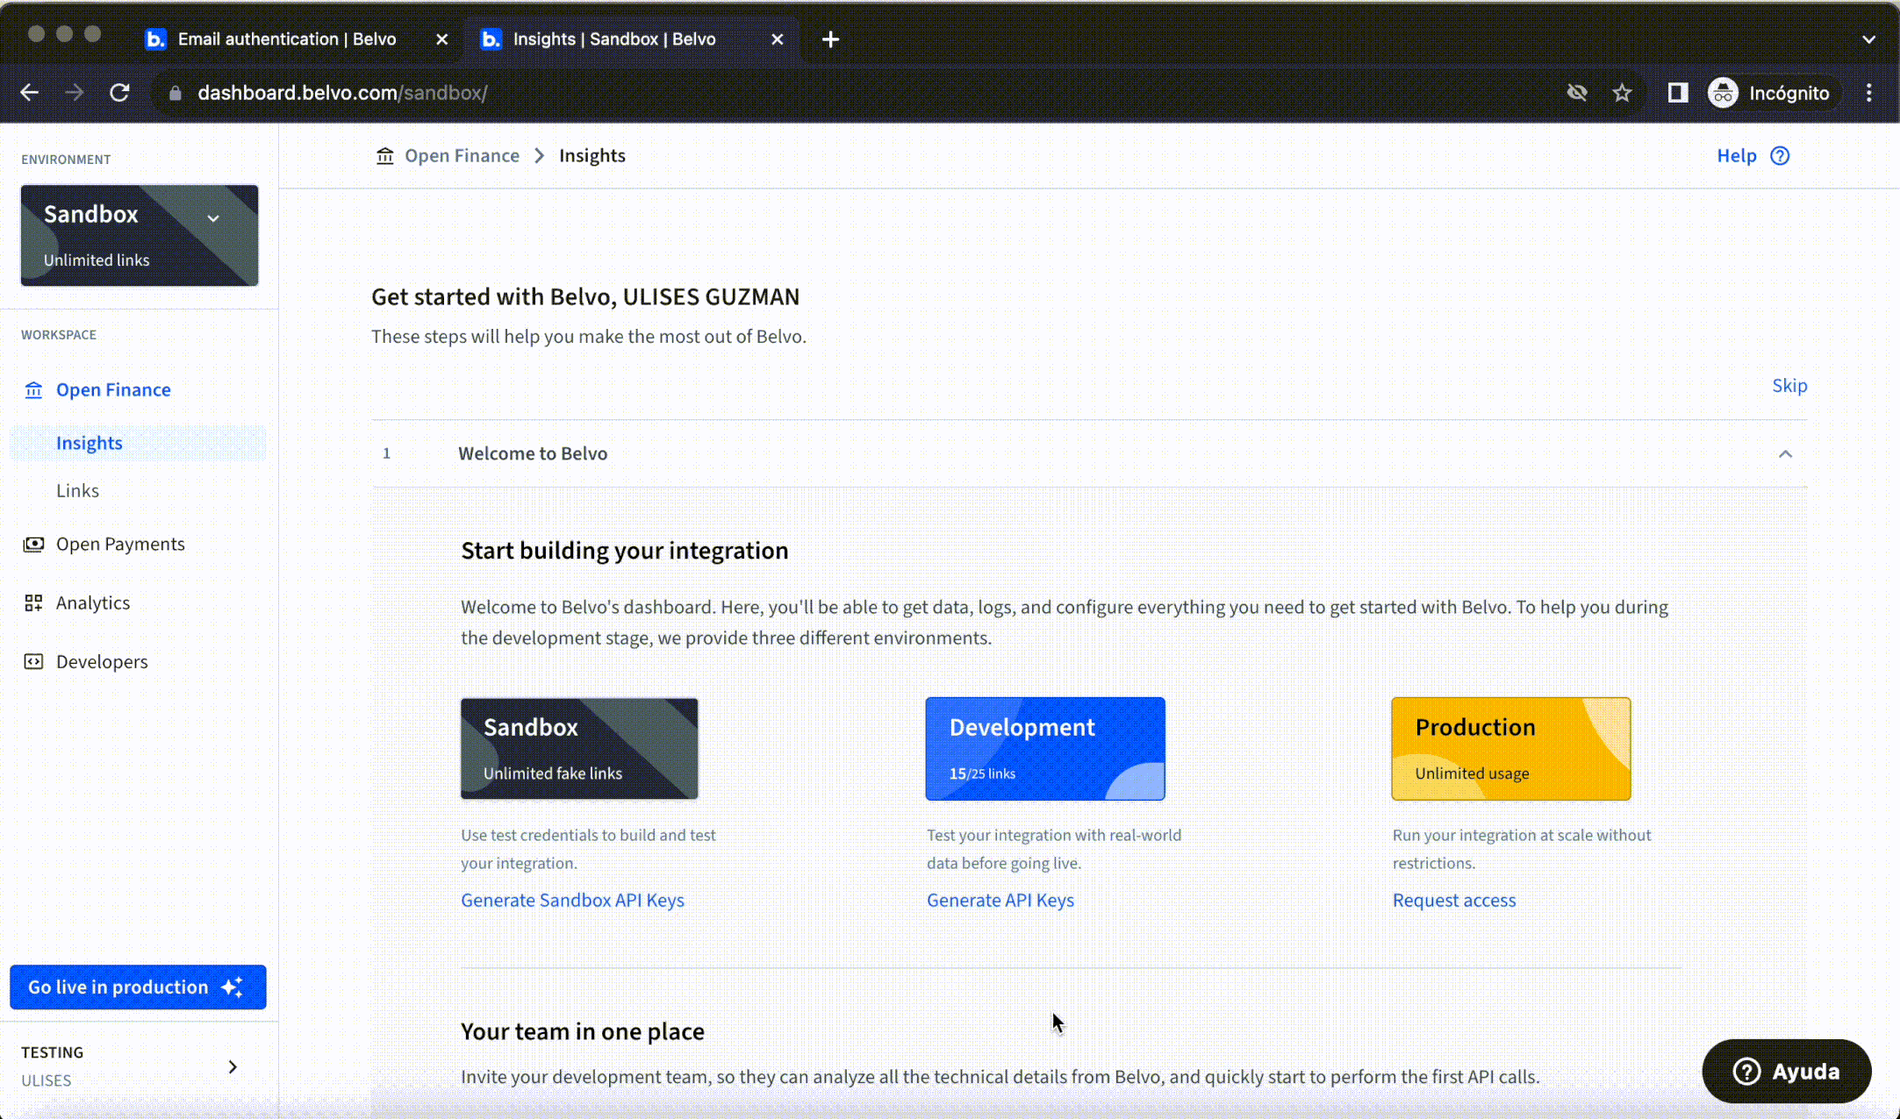Open the tab search dropdown arrow
1900x1119 pixels.
1869,39
